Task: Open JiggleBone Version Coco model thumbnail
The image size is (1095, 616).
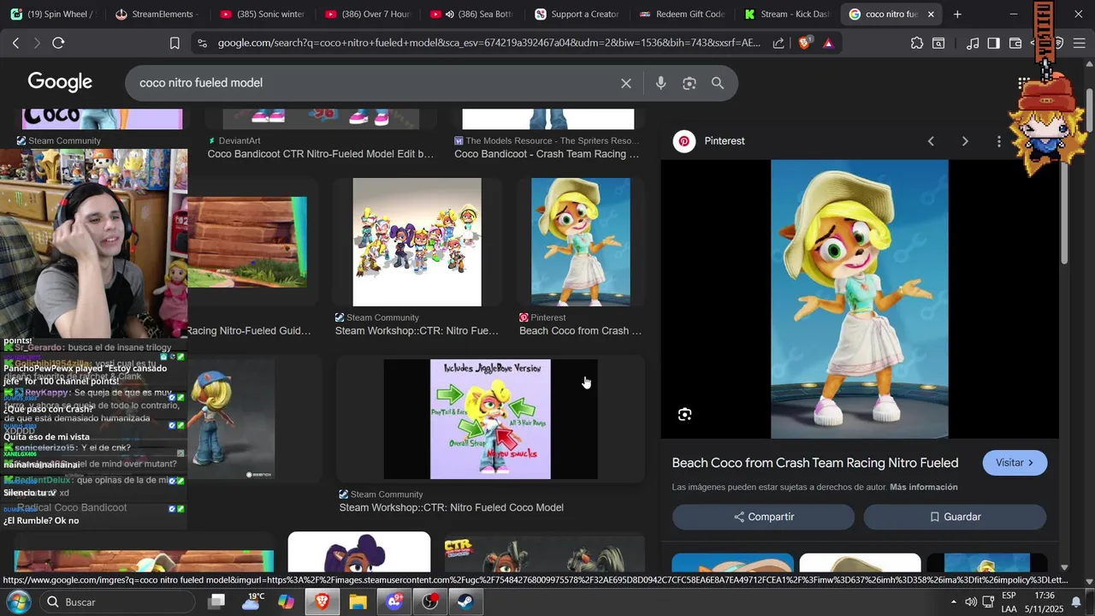Action: [x=490, y=419]
